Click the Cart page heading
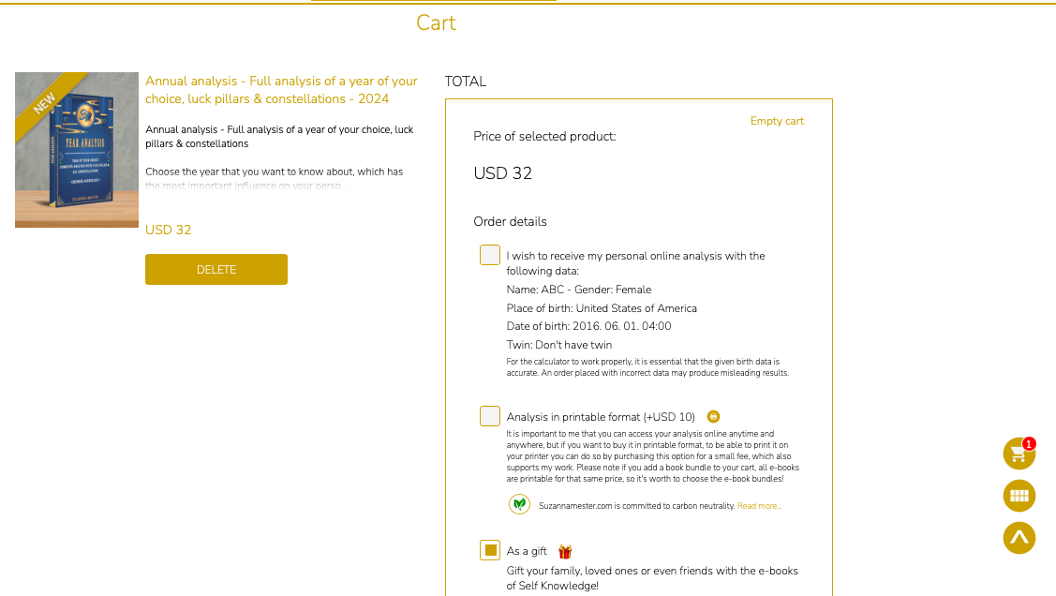 [x=436, y=22]
